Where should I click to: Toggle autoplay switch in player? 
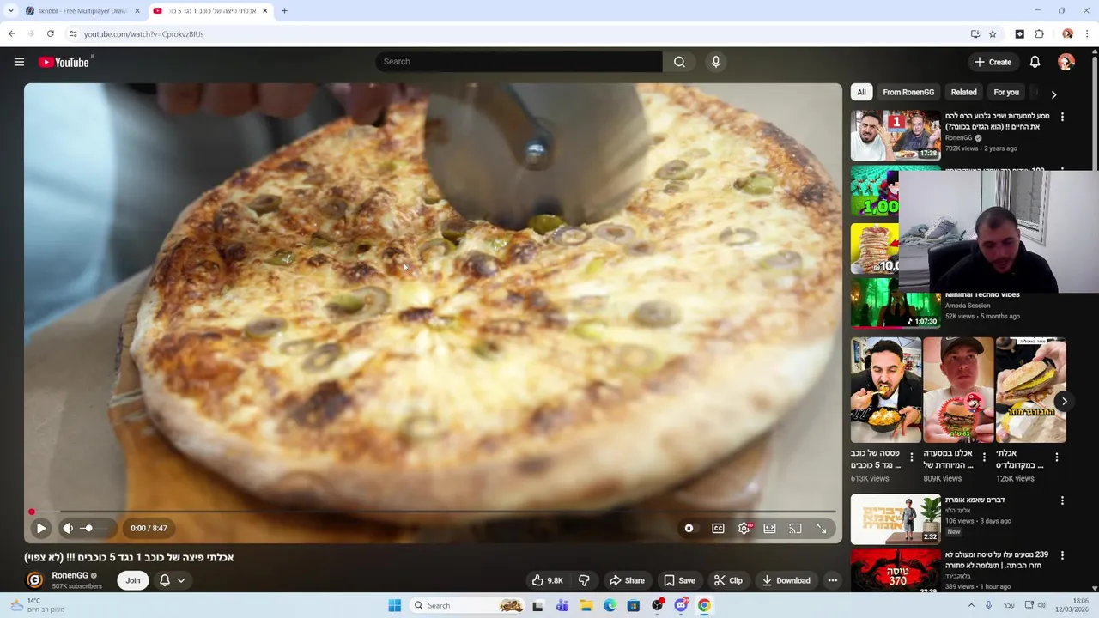[x=689, y=529]
